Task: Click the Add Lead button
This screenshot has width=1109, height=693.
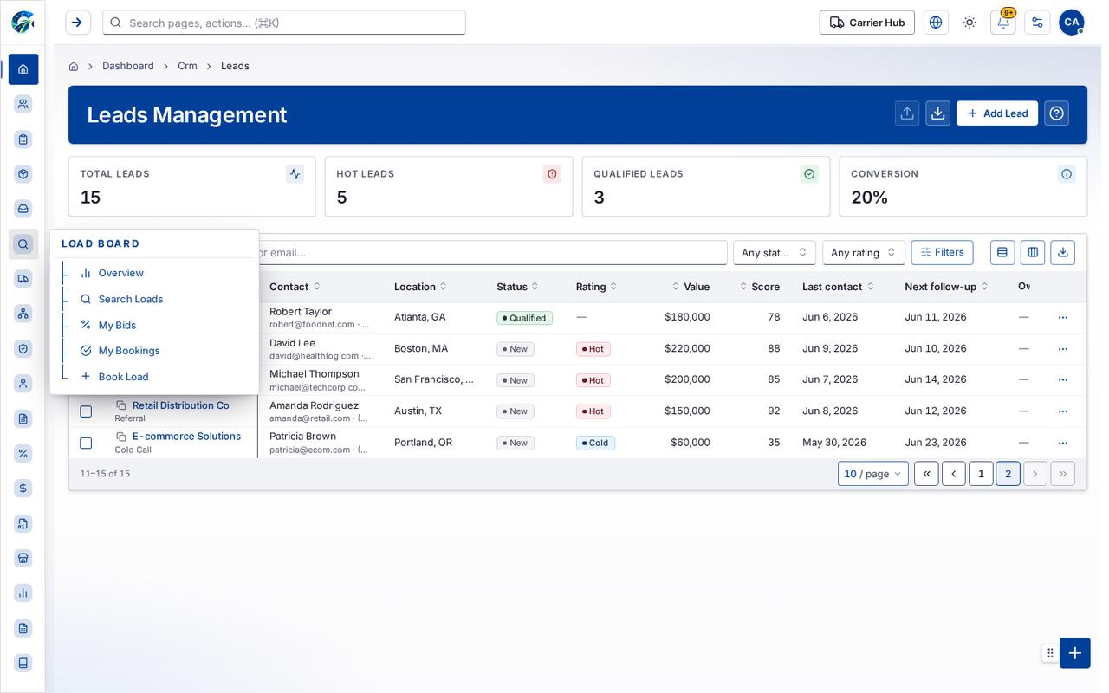Action: point(997,113)
